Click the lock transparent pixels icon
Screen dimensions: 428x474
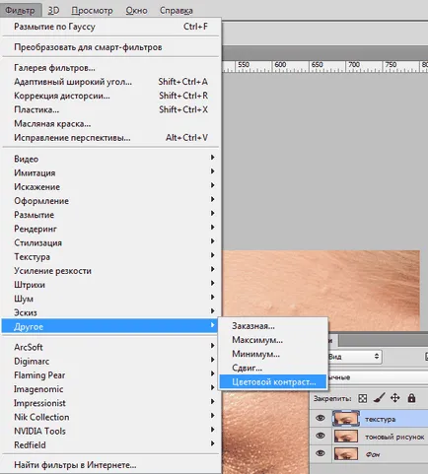pyautogui.click(x=362, y=398)
